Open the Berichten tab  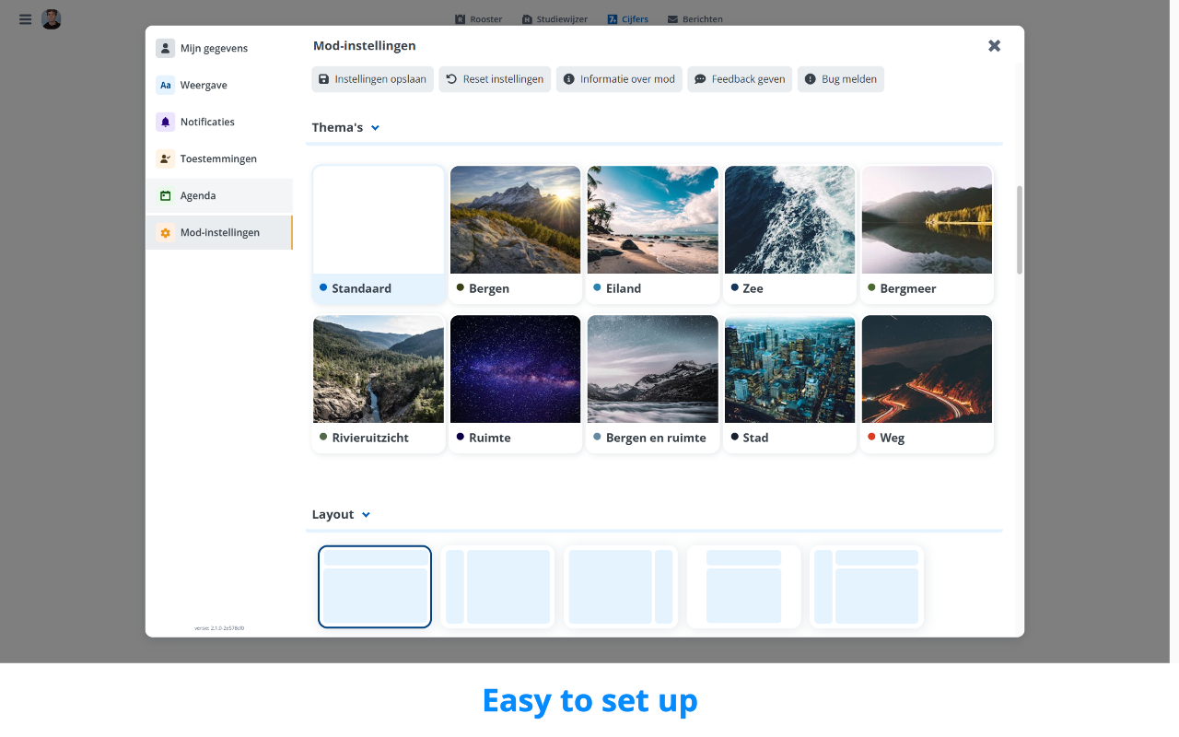tap(695, 19)
